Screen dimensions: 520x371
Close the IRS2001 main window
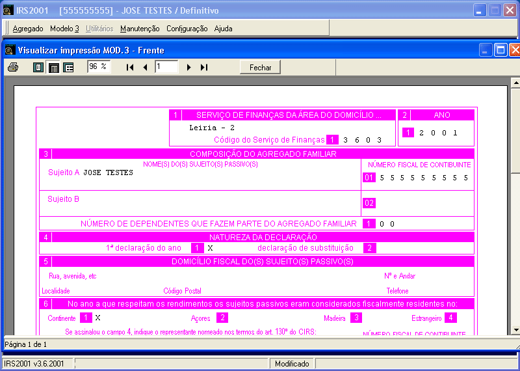pos(510,10)
